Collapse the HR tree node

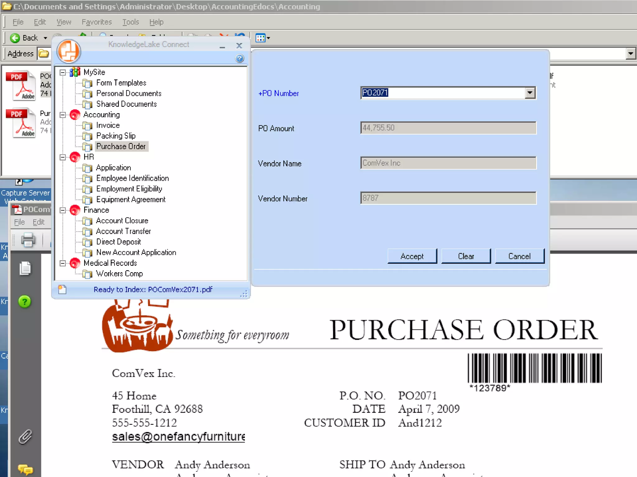63,157
